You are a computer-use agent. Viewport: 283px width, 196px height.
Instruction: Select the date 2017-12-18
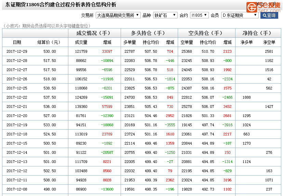(17, 134)
